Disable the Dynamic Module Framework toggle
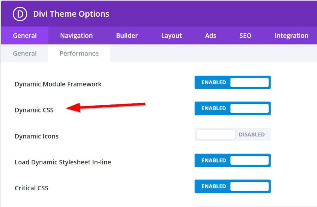The image size is (317, 207). pyautogui.click(x=232, y=82)
